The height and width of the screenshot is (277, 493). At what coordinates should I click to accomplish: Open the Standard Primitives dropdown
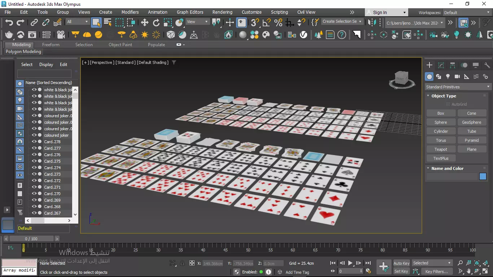click(458, 87)
